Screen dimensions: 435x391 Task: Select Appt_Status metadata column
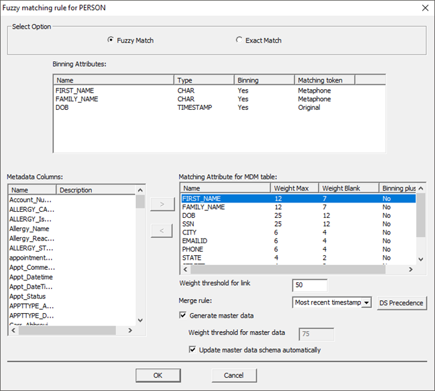[x=27, y=296]
